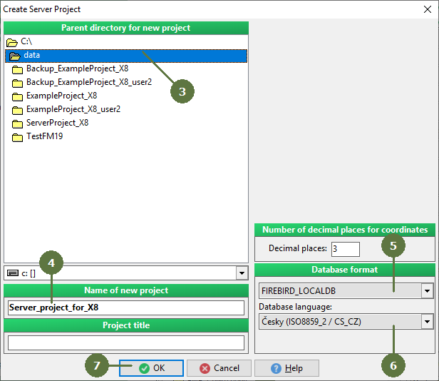Click the Name of new project field
The width and height of the screenshot is (439, 381).
point(125,308)
